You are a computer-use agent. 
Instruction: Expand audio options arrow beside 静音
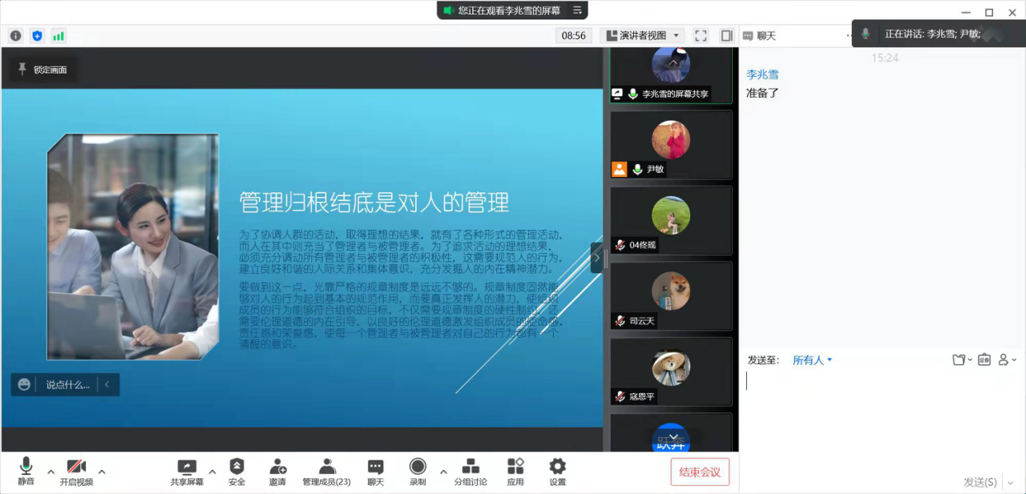(51, 472)
